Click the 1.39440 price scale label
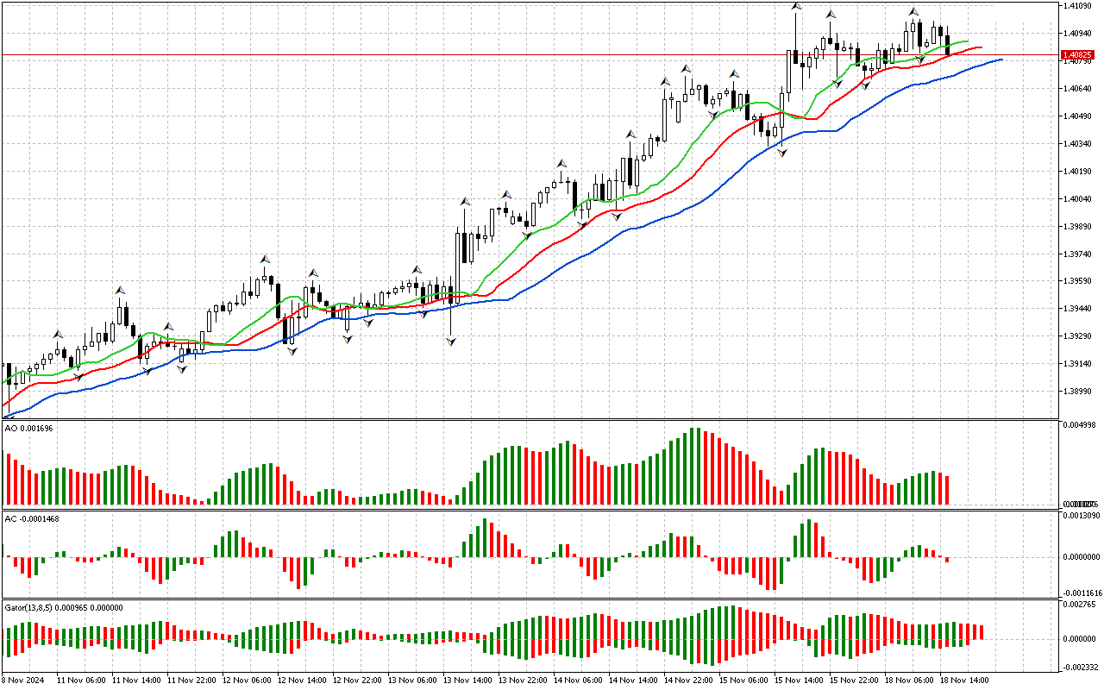Viewport: 1104px width, 690px height. coord(1078,309)
